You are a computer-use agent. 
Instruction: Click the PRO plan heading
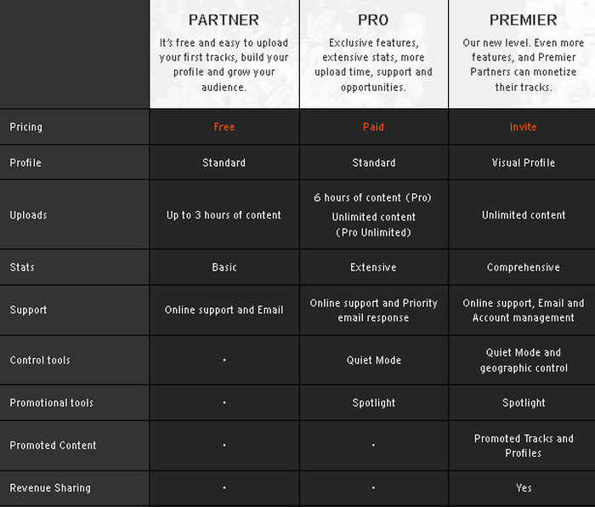click(374, 20)
